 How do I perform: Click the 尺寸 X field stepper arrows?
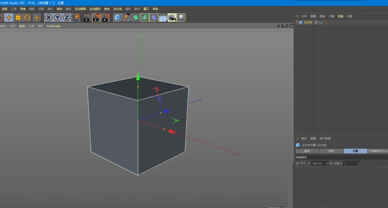tap(326, 163)
